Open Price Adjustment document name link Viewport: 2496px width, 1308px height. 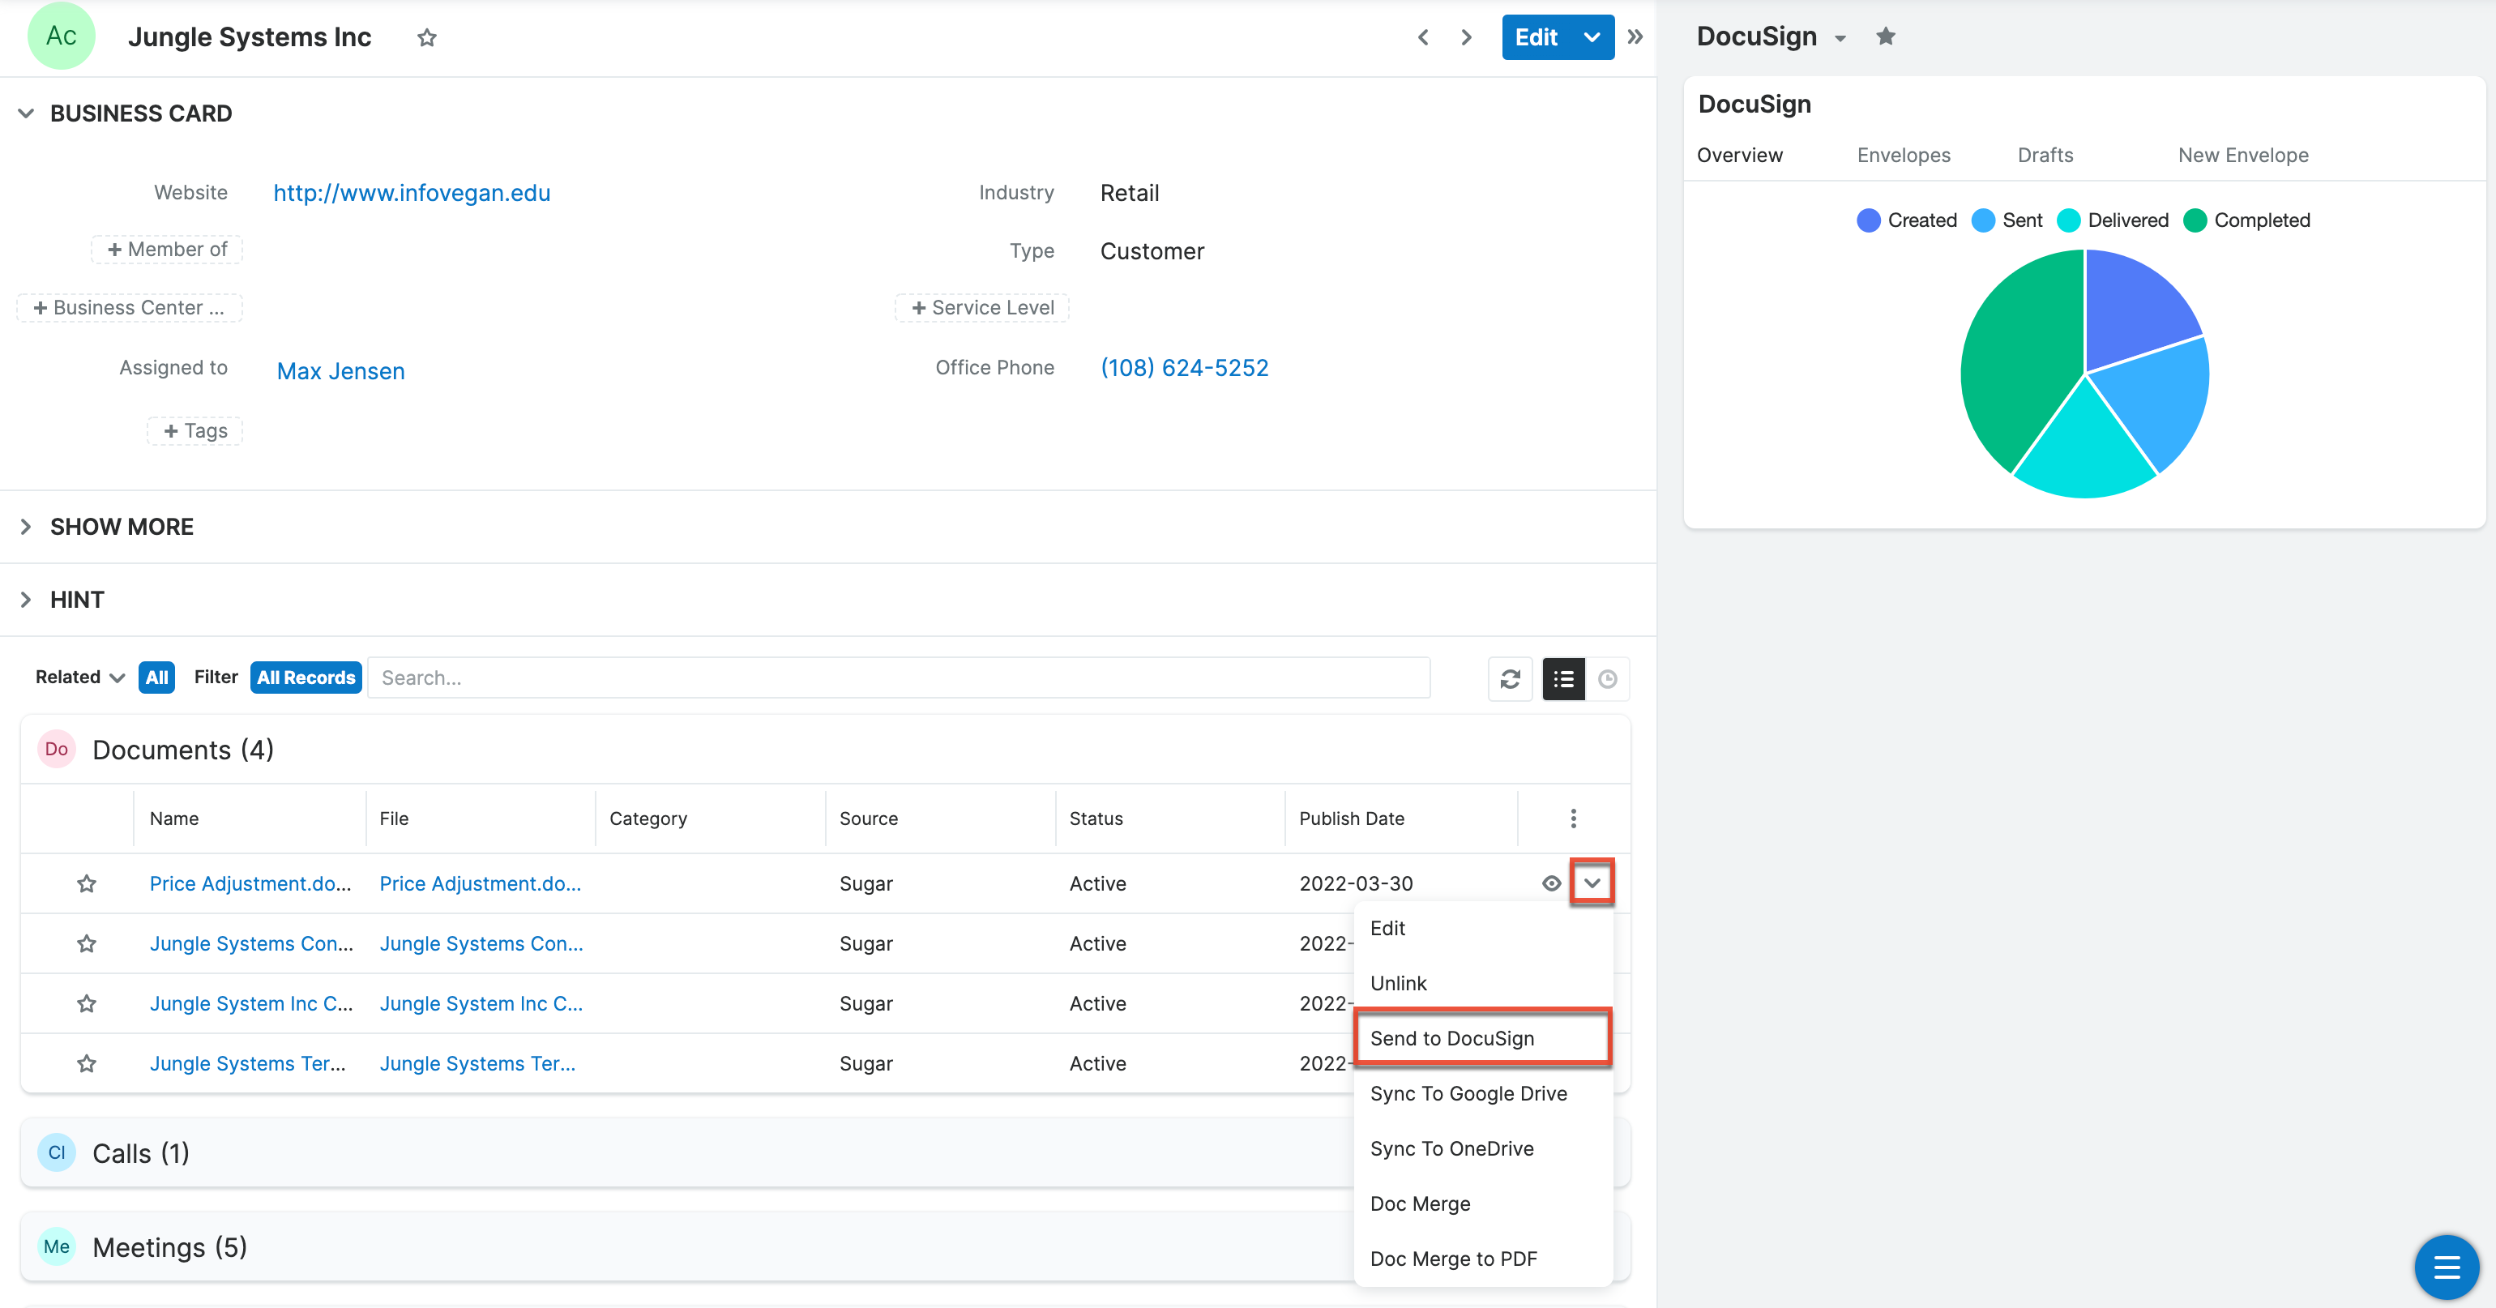[x=250, y=883]
